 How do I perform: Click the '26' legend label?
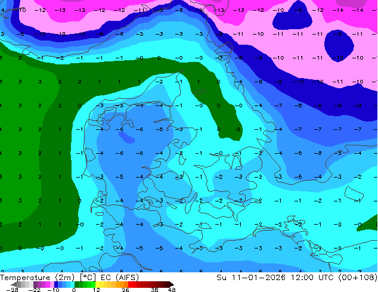pyautogui.click(x=125, y=290)
